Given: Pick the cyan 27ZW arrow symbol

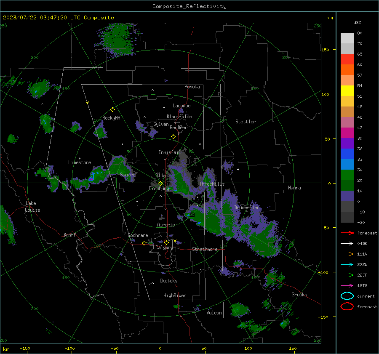Looking at the screenshot, I should coord(347,265).
